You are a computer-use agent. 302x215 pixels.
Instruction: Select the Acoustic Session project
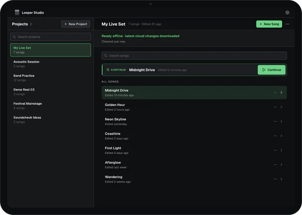click(x=50, y=64)
